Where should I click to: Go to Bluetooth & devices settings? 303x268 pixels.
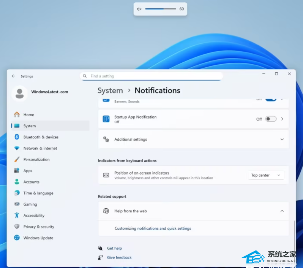point(41,137)
